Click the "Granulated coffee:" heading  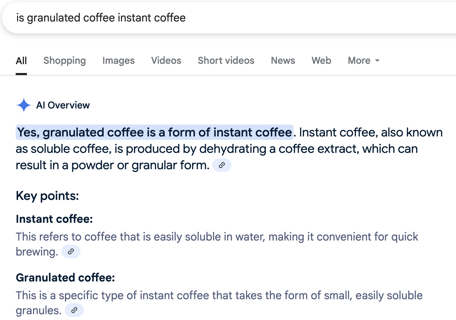[x=65, y=278]
